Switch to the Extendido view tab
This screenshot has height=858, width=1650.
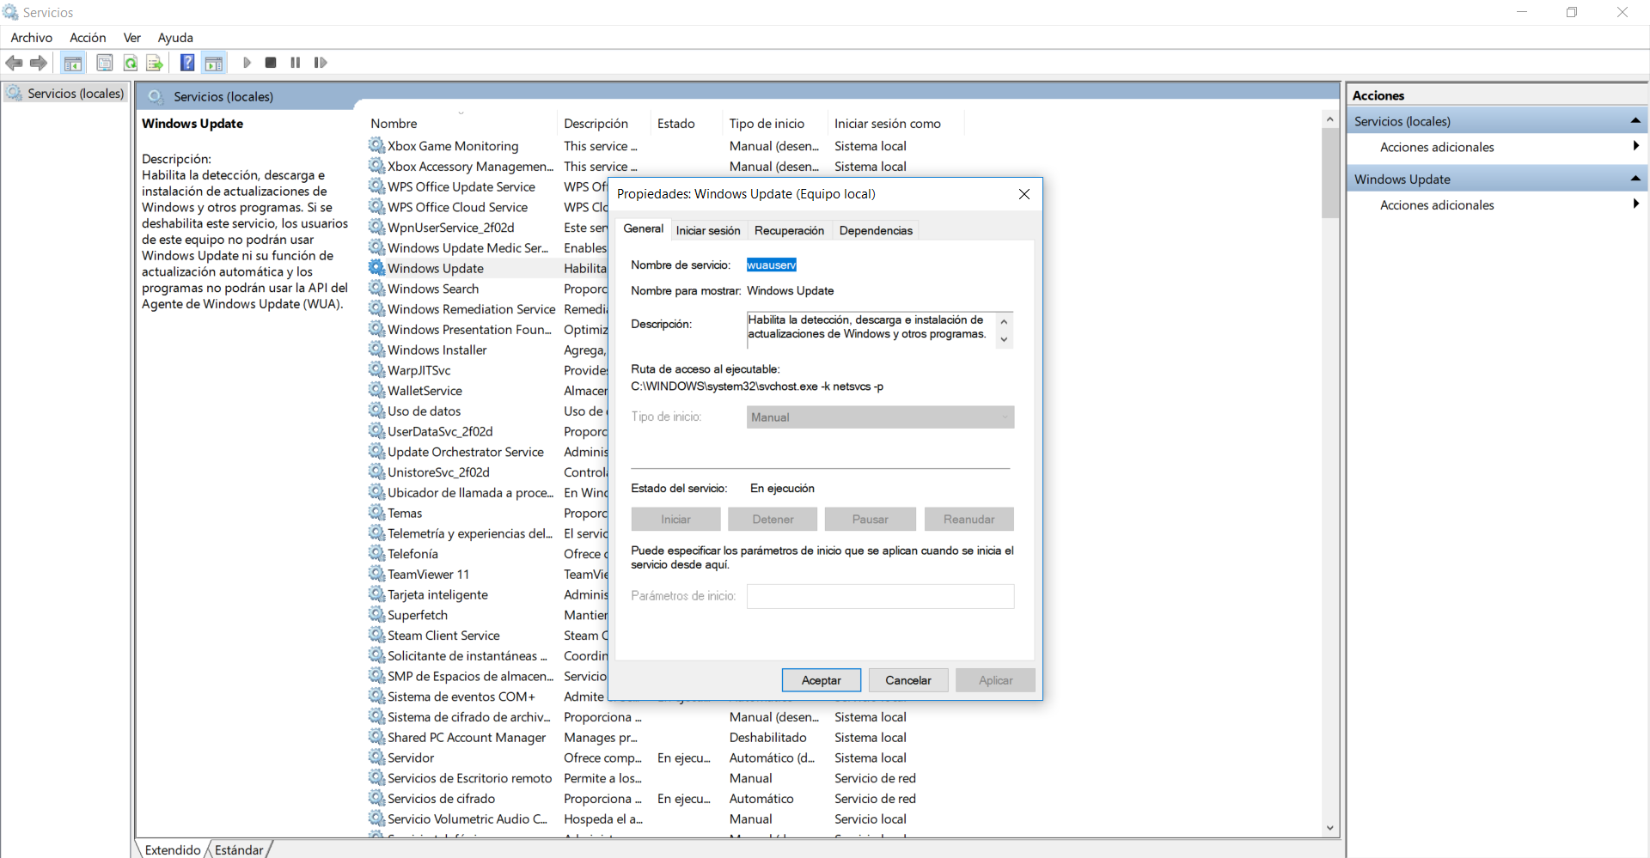click(173, 849)
